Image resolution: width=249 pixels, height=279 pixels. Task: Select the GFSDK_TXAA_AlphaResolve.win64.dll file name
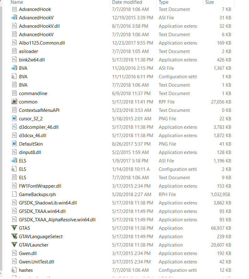point(57,220)
